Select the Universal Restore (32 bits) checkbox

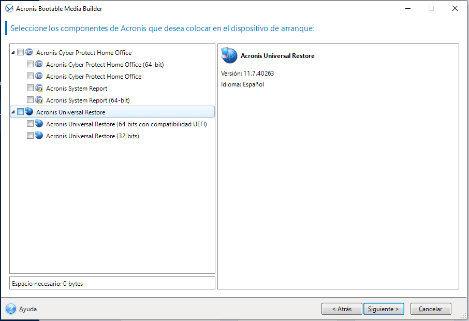tap(30, 136)
